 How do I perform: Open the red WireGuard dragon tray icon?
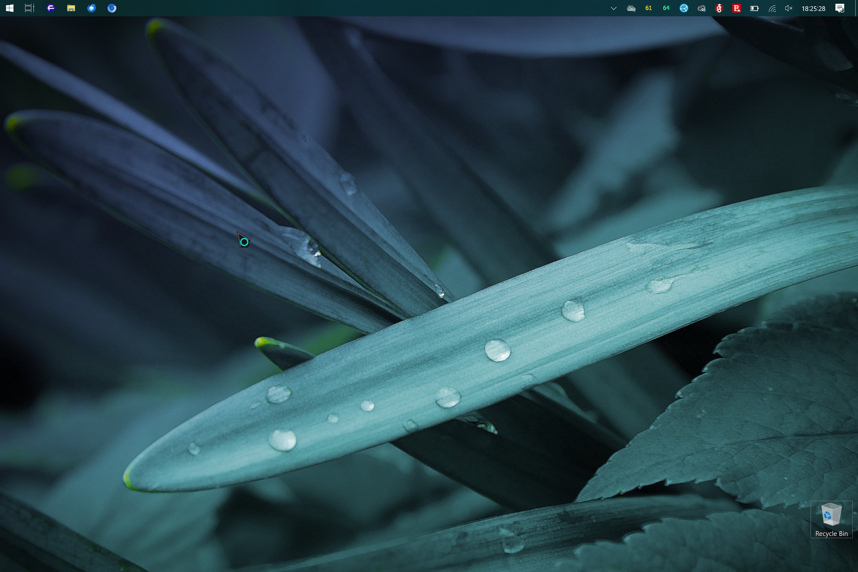[719, 8]
